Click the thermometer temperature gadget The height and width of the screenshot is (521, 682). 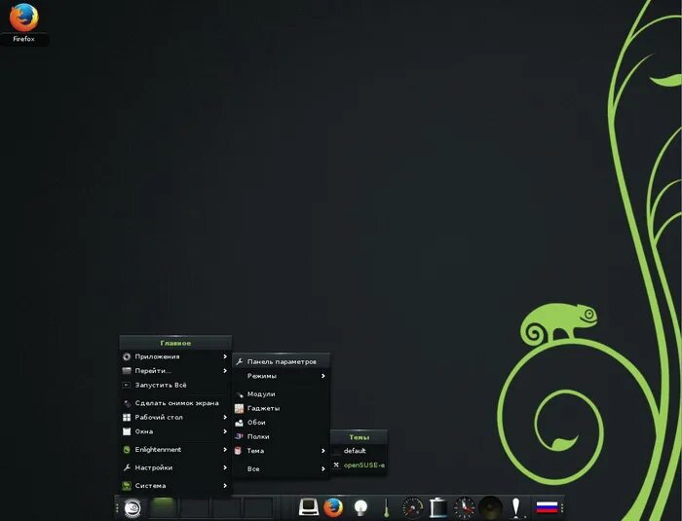point(386,507)
